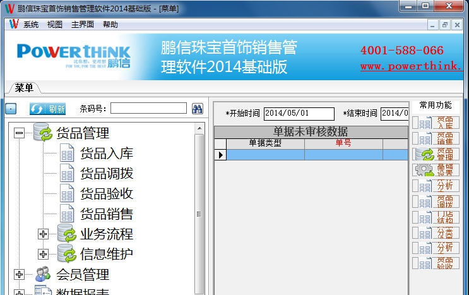Select the grid row indicator arrow
The height and width of the screenshot is (295, 469).
(x=220, y=155)
